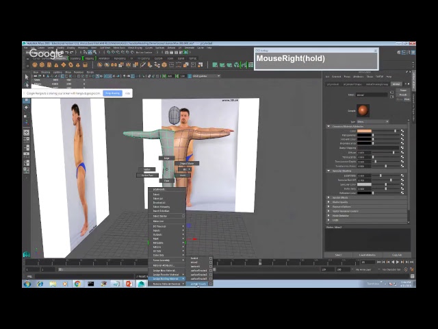Collapse the Specular Shading section

coord(328,171)
